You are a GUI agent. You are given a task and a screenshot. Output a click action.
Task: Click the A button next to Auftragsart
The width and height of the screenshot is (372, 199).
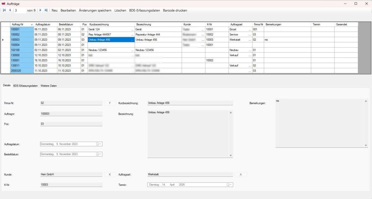pos(240,175)
